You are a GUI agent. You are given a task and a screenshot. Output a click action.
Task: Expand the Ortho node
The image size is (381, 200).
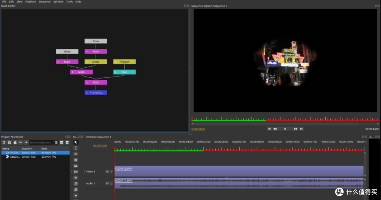[87, 62]
